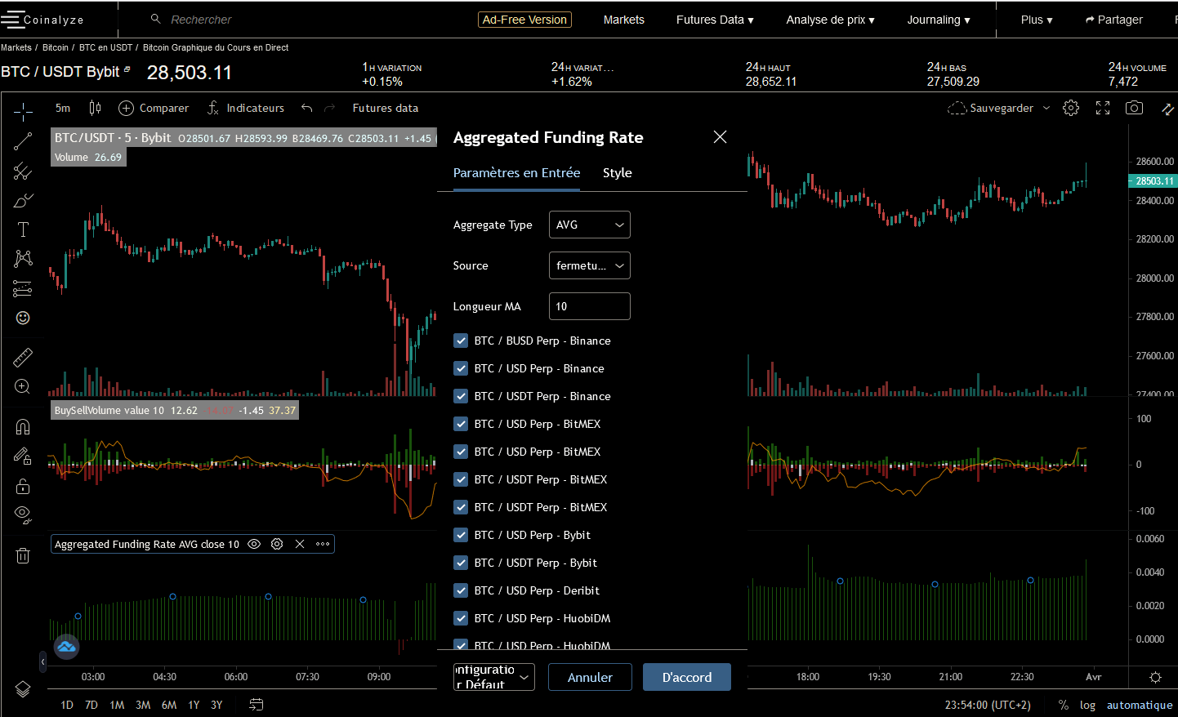Uncheck BTC / USDT Perp - Binance
Image resolution: width=1178 pixels, height=717 pixels.
point(461,396)
